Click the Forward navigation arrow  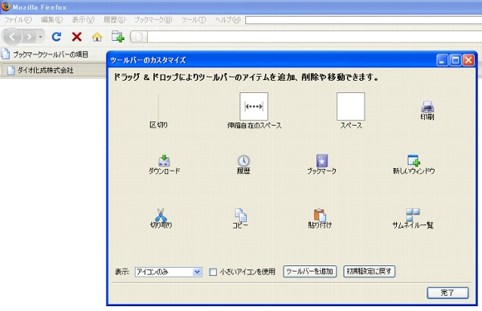click(x=29, y=37)
